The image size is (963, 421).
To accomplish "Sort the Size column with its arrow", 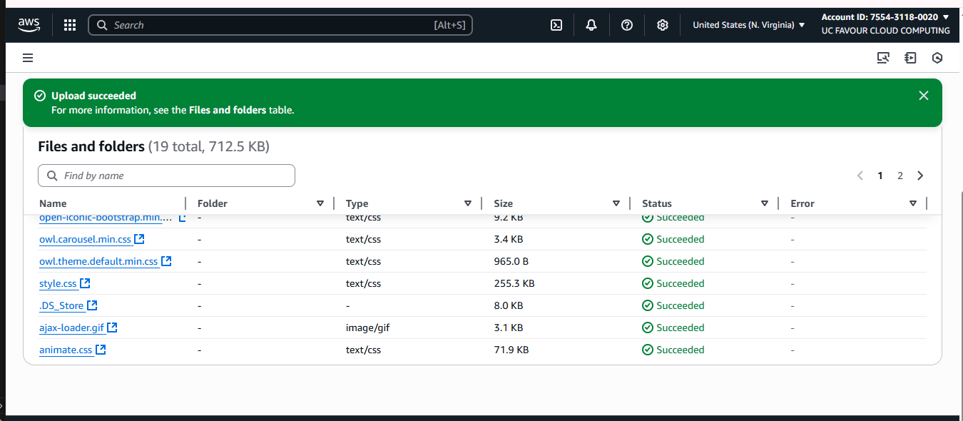I will tap(616, 203).
